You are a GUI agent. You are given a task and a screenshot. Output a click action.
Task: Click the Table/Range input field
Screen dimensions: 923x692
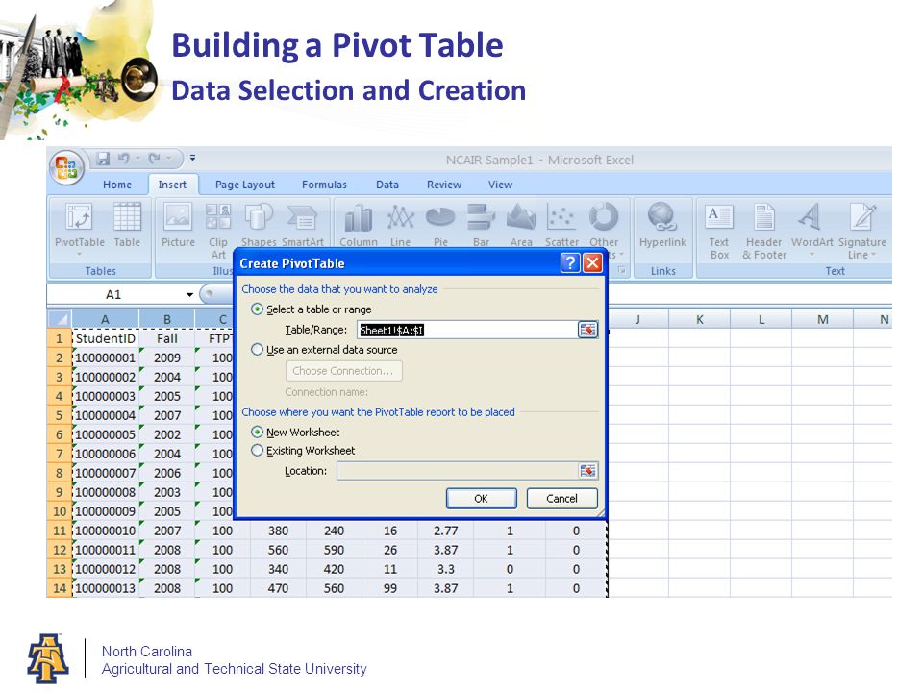click(467, 330)
